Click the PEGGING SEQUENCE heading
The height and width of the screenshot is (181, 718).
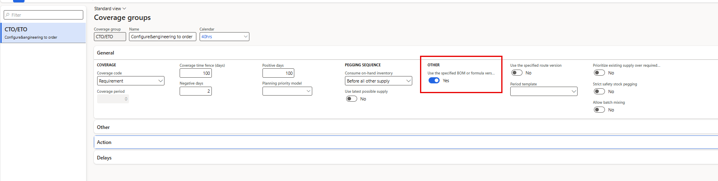pyautogui.click(x=363, y=65)
